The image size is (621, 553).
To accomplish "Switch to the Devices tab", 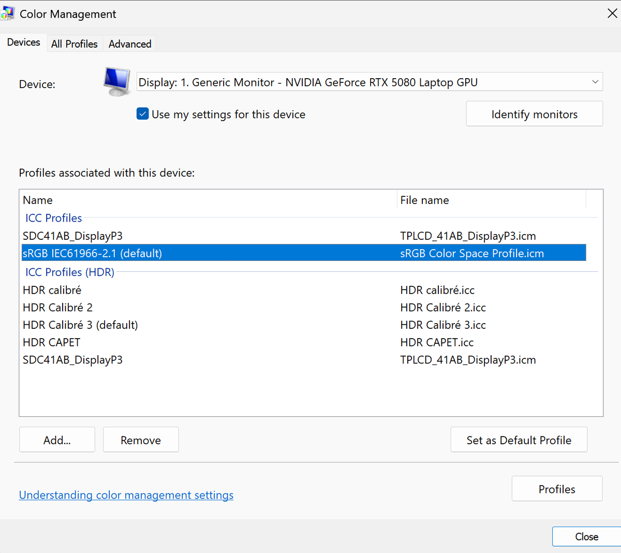I will tap(23, 42).
